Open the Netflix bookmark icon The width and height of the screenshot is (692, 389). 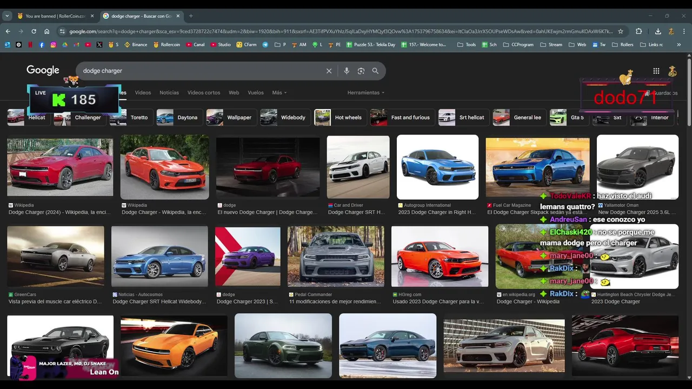click(30, 45)
